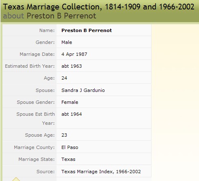Click the Spouse Gender value Female
Viewport: 199px width, 181px height.
(x=70, y=102)
